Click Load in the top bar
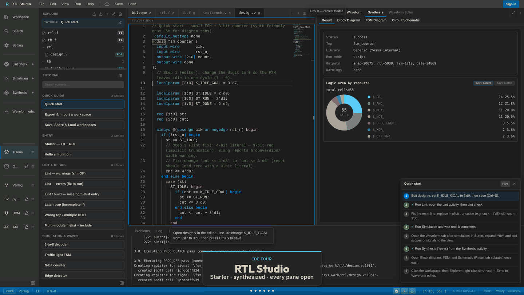 pos(132,4)
